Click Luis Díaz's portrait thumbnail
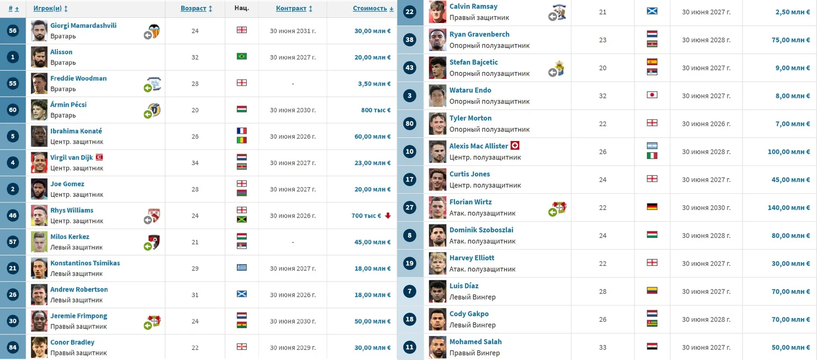Image resolution: width=817 pixels, height=360 pixels. [438, 292]
